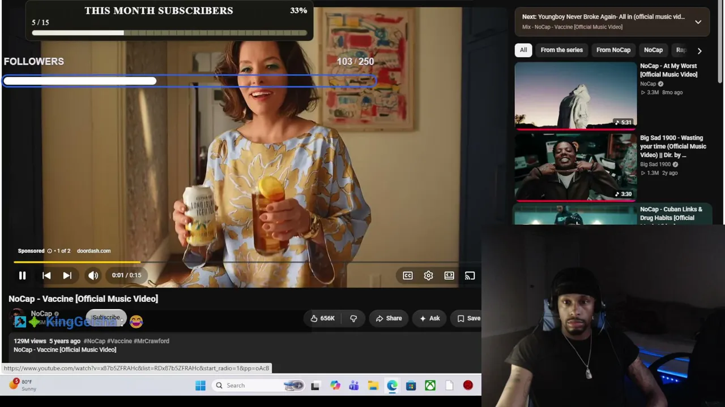Viewport: 725px width, 407px height.
Task: Open the weather widget showing 80°F Sunny
Action: 23,385
